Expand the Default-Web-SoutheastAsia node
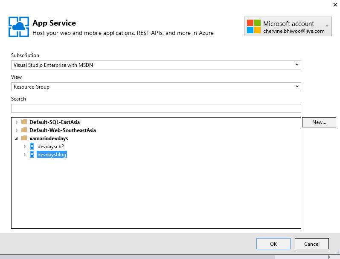 [x=17, y=130]
